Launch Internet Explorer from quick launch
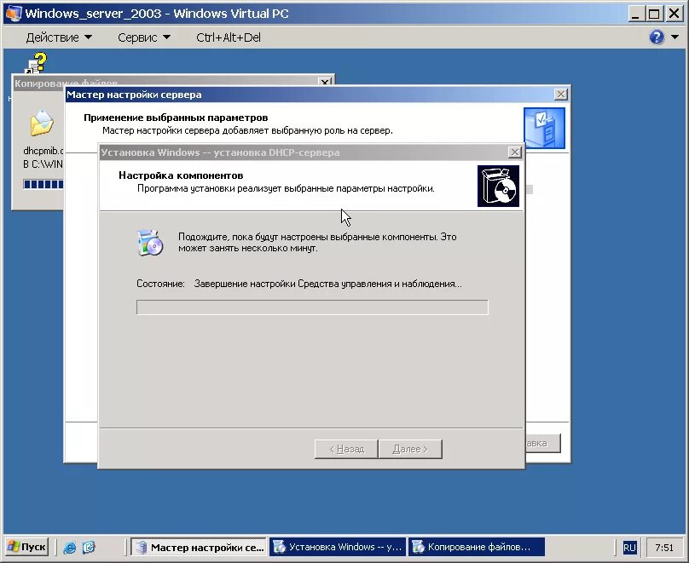 point(69,547)
